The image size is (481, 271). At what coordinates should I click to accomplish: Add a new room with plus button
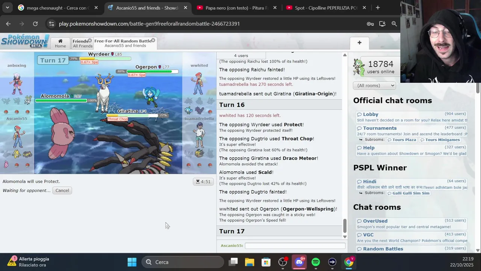pos(359,43)
